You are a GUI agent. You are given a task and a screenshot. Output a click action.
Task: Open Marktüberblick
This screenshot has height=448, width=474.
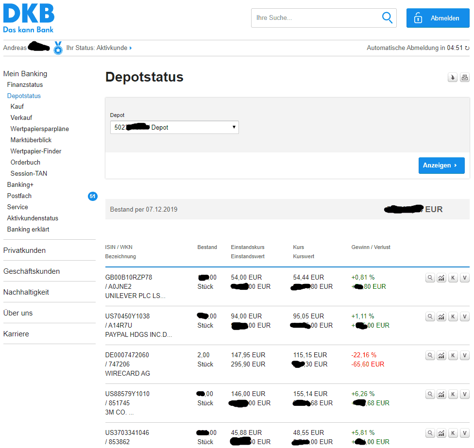[x=31, y=140]
